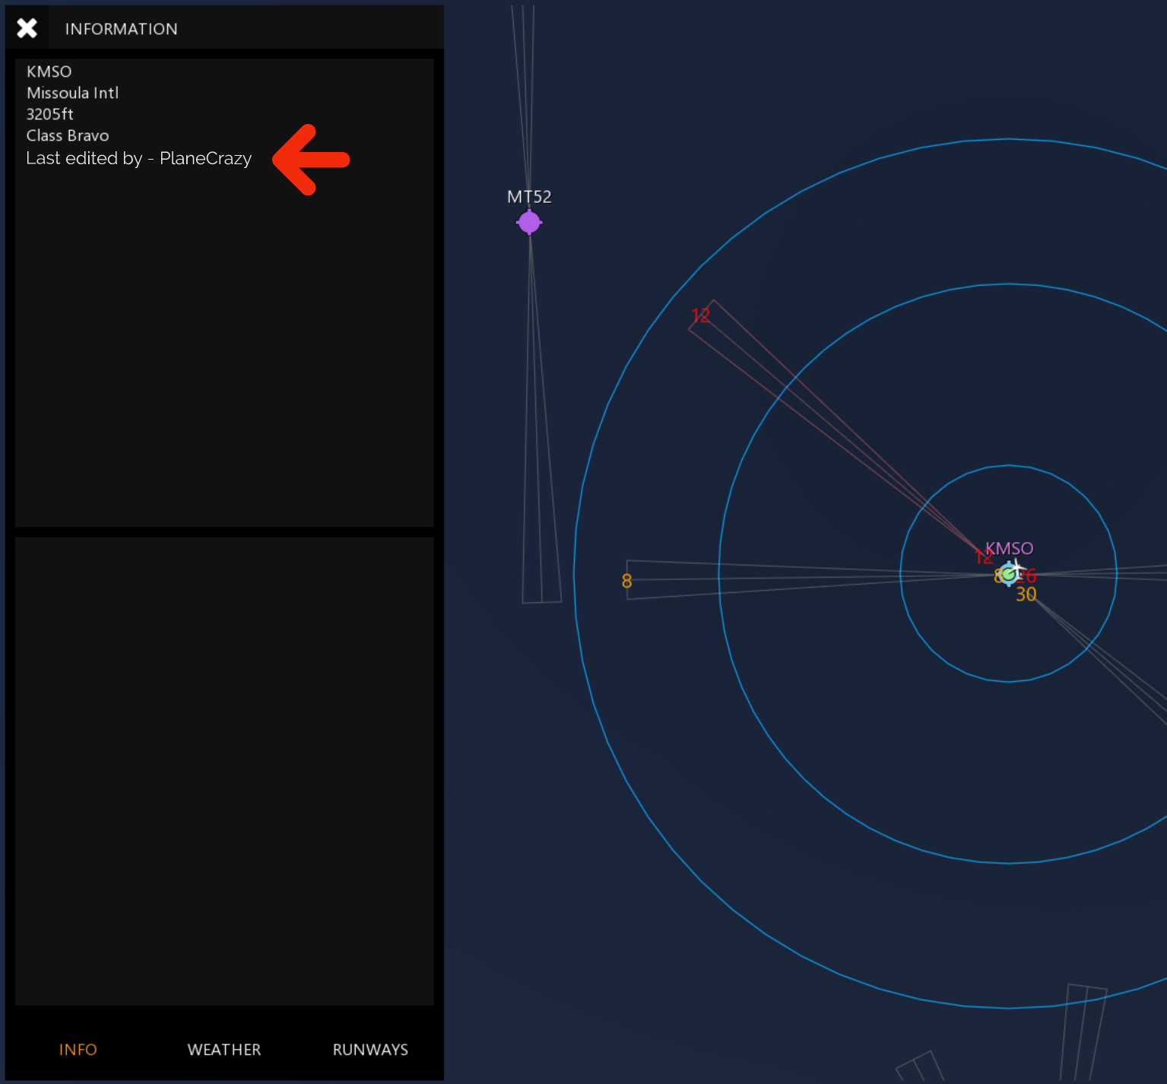Click the Missoula Intl airport name

click(x=73, y=93)
